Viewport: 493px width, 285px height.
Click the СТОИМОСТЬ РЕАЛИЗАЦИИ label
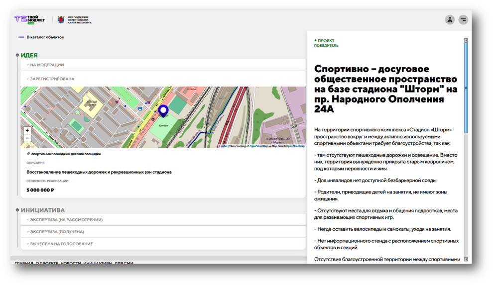coord(47,181)
